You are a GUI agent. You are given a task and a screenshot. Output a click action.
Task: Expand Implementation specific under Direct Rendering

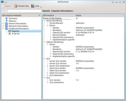(x=51, y=40)
